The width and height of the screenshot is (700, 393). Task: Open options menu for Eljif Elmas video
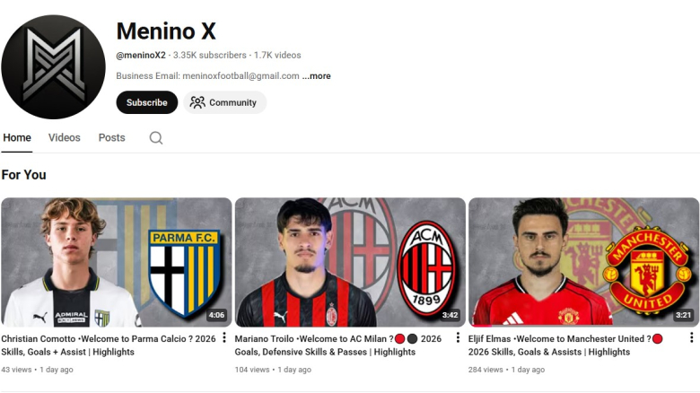pos(691,337)
